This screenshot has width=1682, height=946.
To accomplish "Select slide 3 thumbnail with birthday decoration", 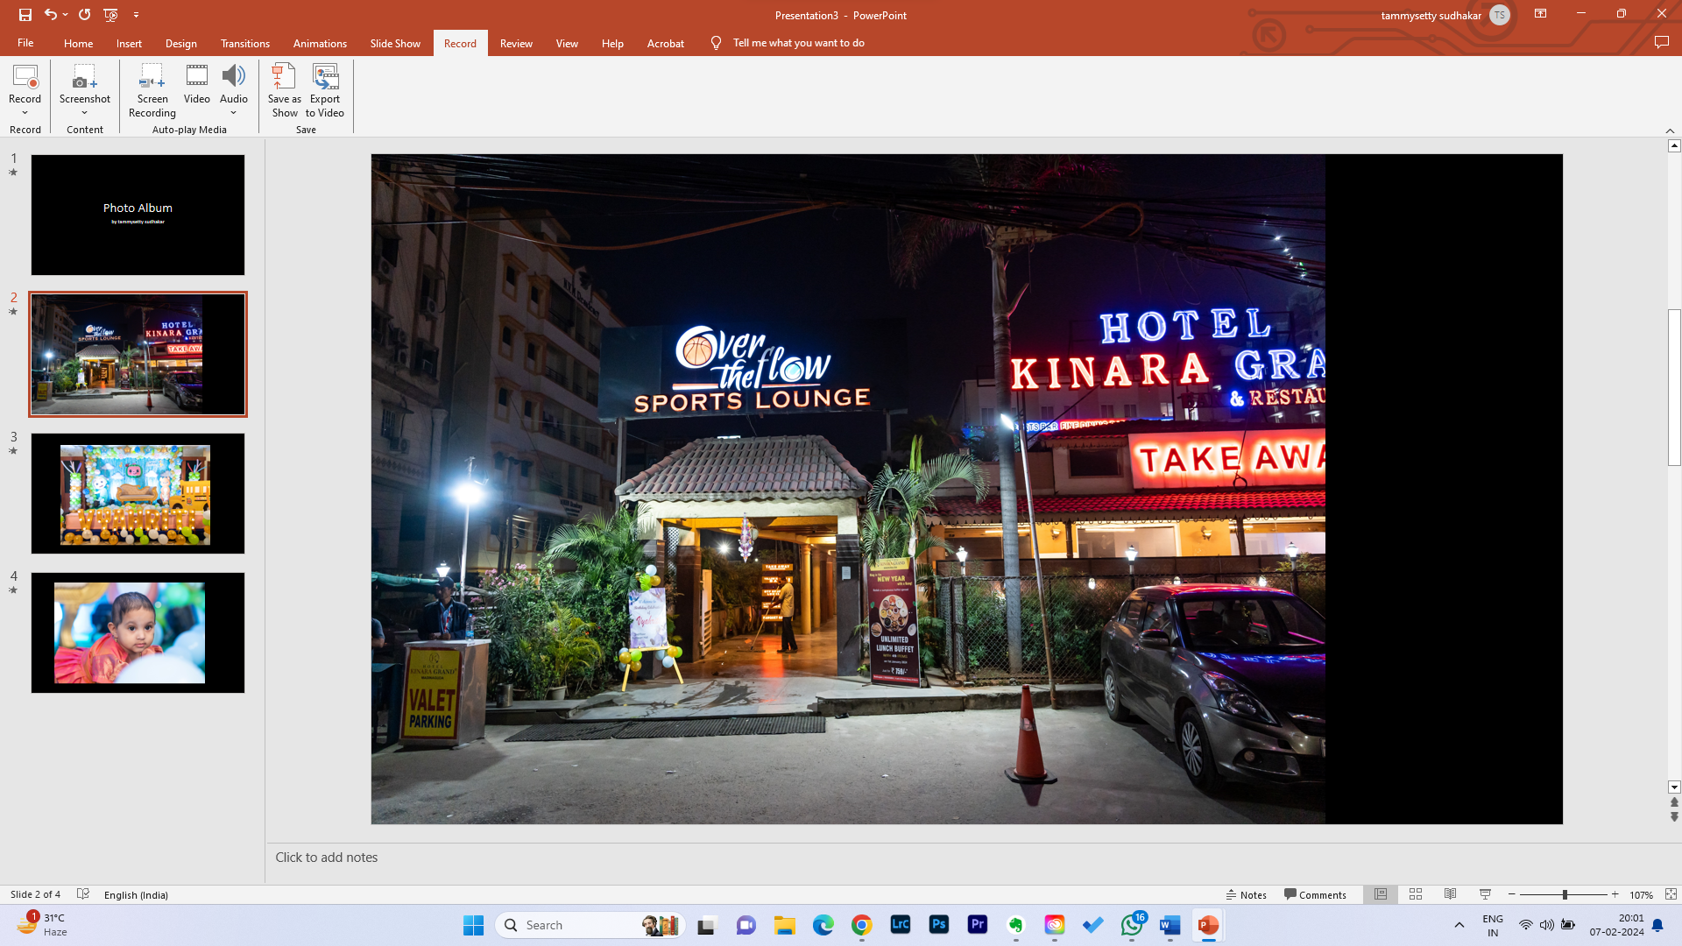I will 138,493.
